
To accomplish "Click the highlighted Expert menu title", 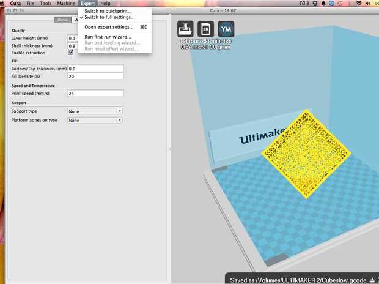I will point(88,3).
